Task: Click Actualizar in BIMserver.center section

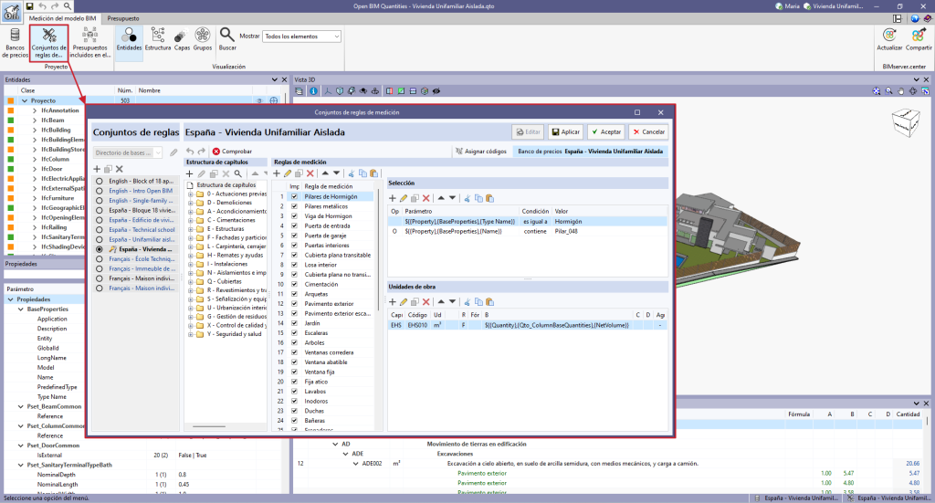Action: (888, 39)
